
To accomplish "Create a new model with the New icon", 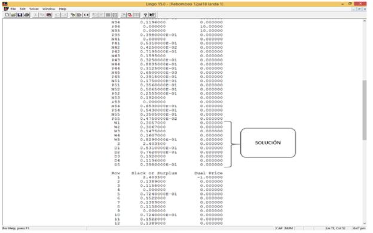I will 7,15.
